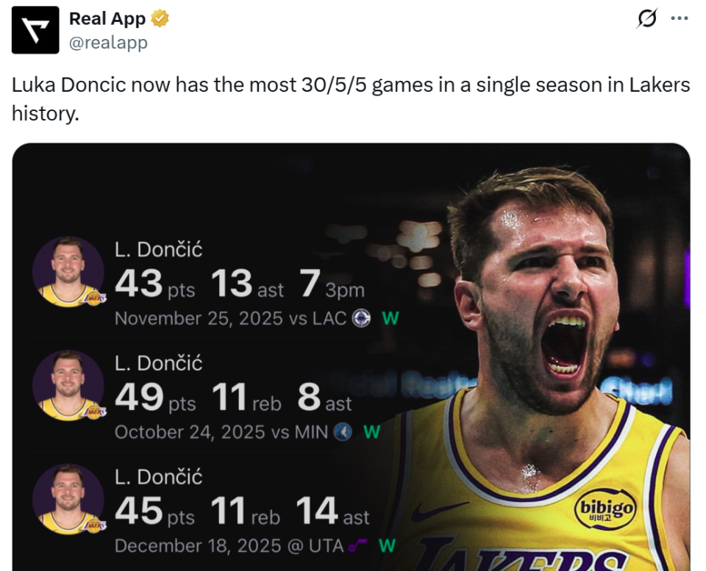Click the green W beside the LAC game
Viewport: 706px width, 571px height.
[390, 319]
